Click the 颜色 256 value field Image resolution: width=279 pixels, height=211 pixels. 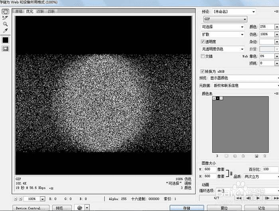point(267,27)
